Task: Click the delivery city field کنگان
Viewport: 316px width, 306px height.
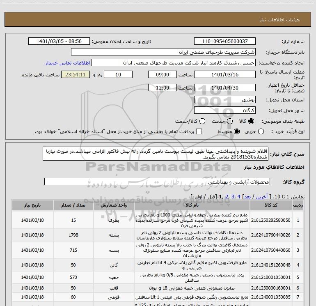Action: tap(225, 110)
